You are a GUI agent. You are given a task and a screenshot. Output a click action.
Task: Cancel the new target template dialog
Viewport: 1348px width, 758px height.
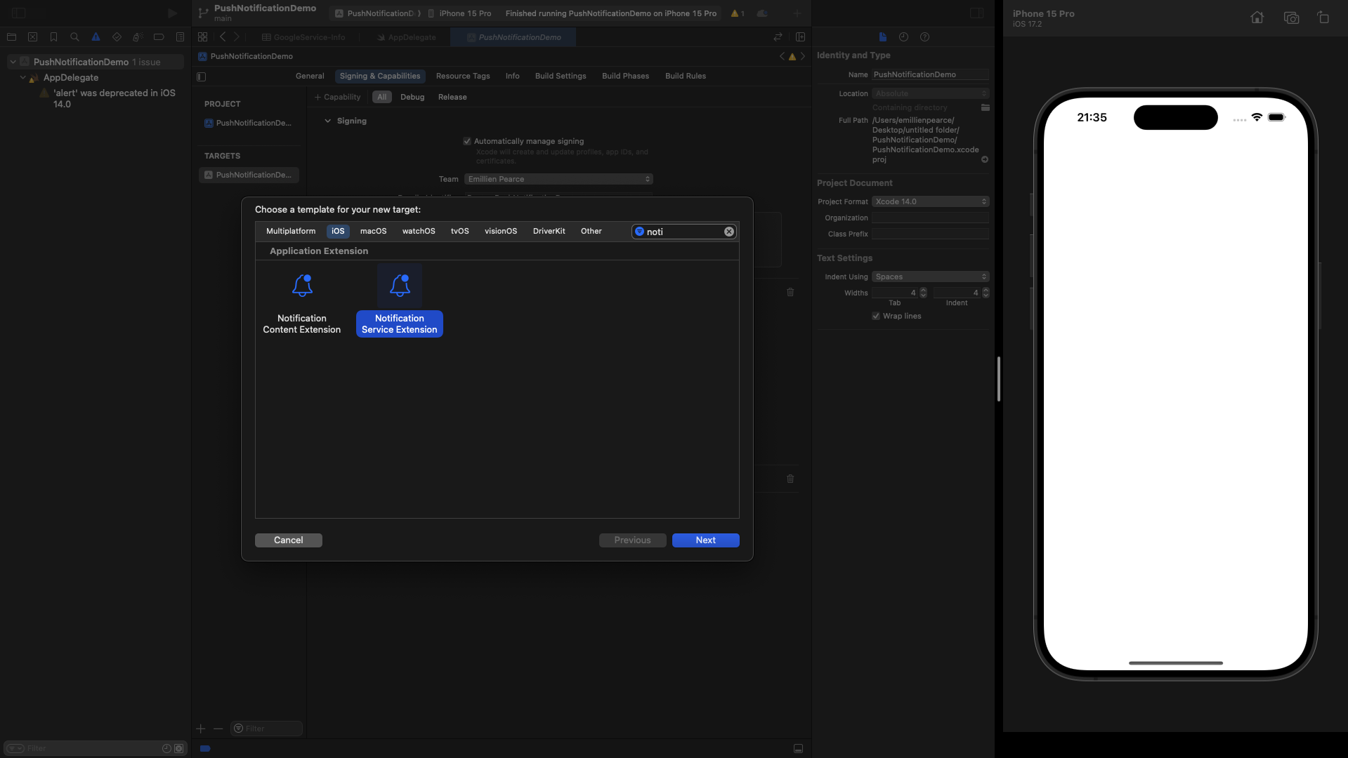288,540
